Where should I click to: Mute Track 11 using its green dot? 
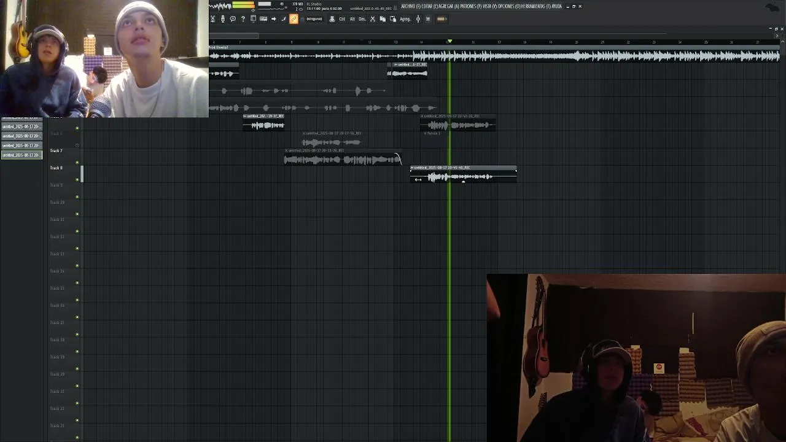[x=77, y=231]
